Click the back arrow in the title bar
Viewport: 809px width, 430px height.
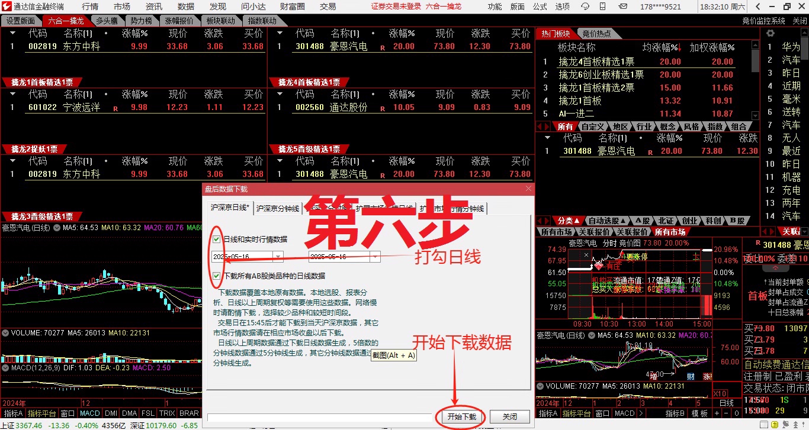tap(758, 6)
